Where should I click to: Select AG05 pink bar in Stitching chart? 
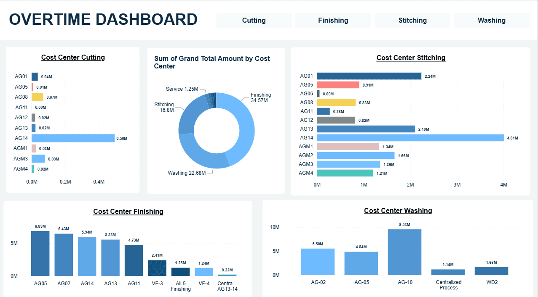[x=338, y=85]
